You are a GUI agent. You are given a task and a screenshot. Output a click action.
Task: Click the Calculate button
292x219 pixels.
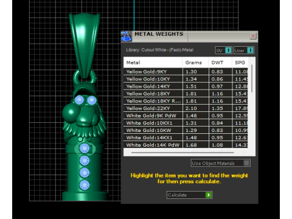click(189, 195)
